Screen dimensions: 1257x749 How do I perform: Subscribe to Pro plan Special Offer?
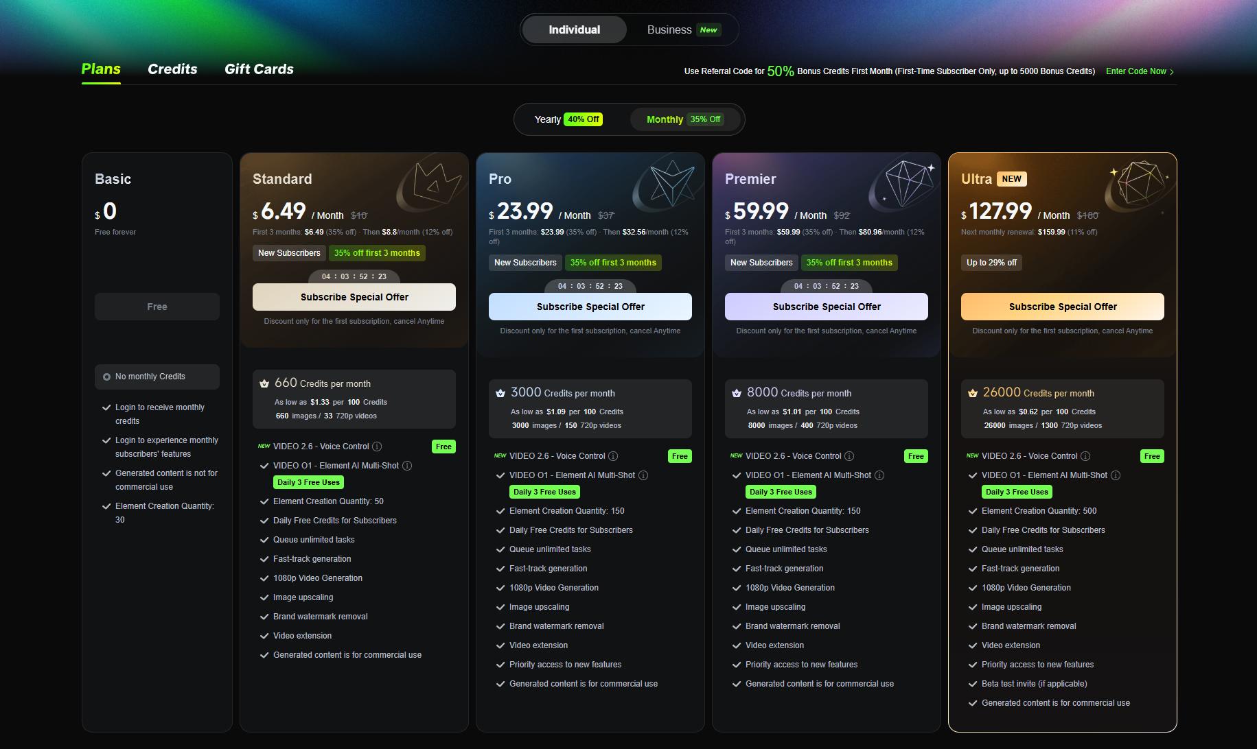(x=590, y=307)
